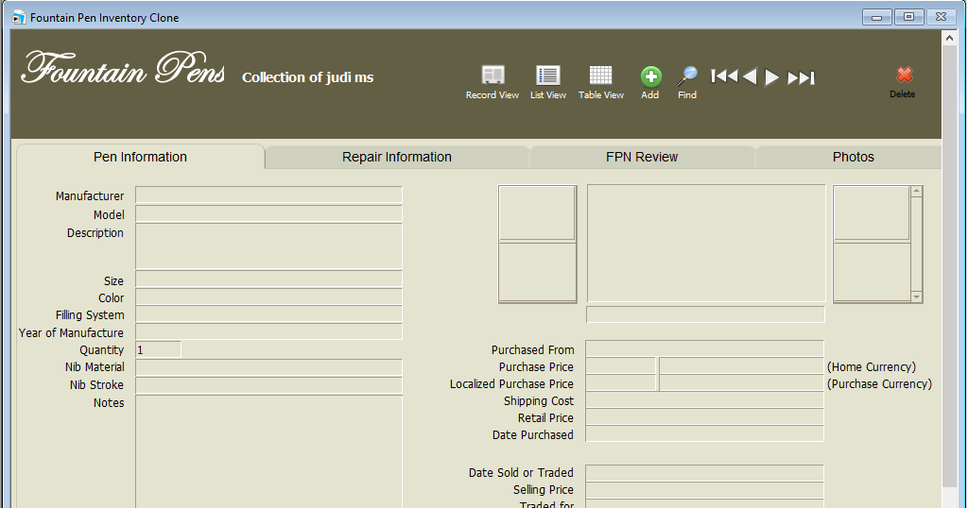The height and width of the screenshot is (508, 968).
Task: Switch to FPN Review tab
Action: (642, 157)
